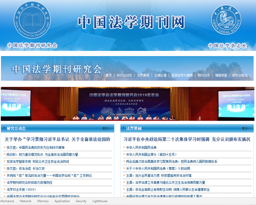Click 更多>> in the 研究会动态 panel
Image resolution: width=256 pixels, height=205 pixels.
(107, 128)
